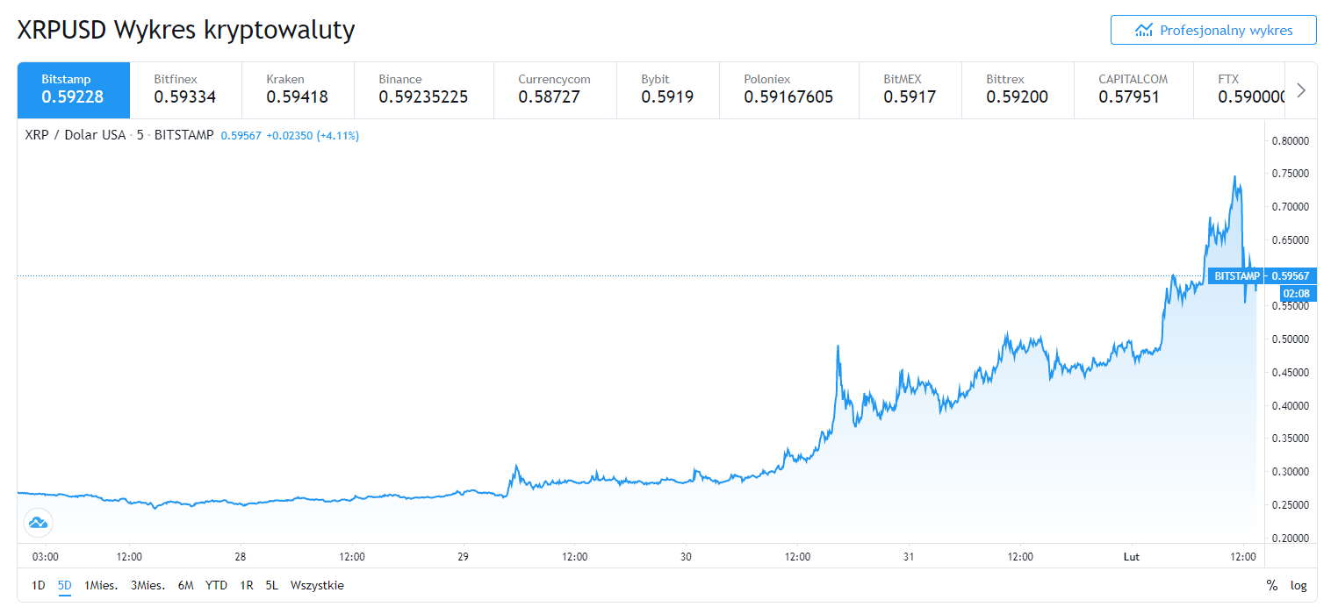Switch to the CAPITALCOM exchange tab
1331x614 pixels.
click(x=1133, y=90)
